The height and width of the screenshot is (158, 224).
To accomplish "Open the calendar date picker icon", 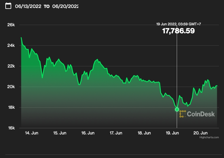I will (8, 6).
